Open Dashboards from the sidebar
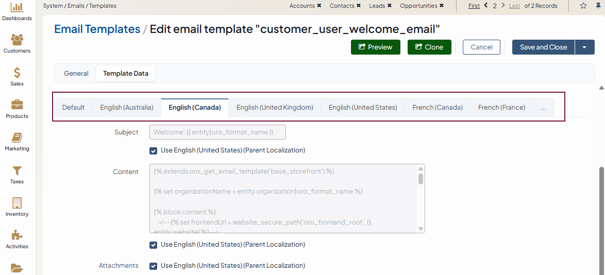605x275 pixels. coord(17,11)
